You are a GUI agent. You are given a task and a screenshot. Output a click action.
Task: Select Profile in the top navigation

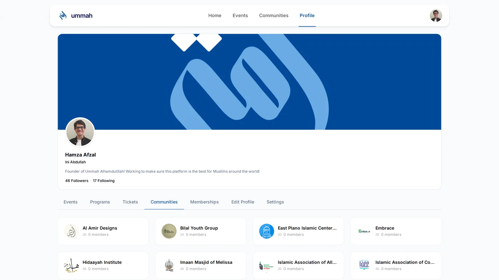pos(307,16)
